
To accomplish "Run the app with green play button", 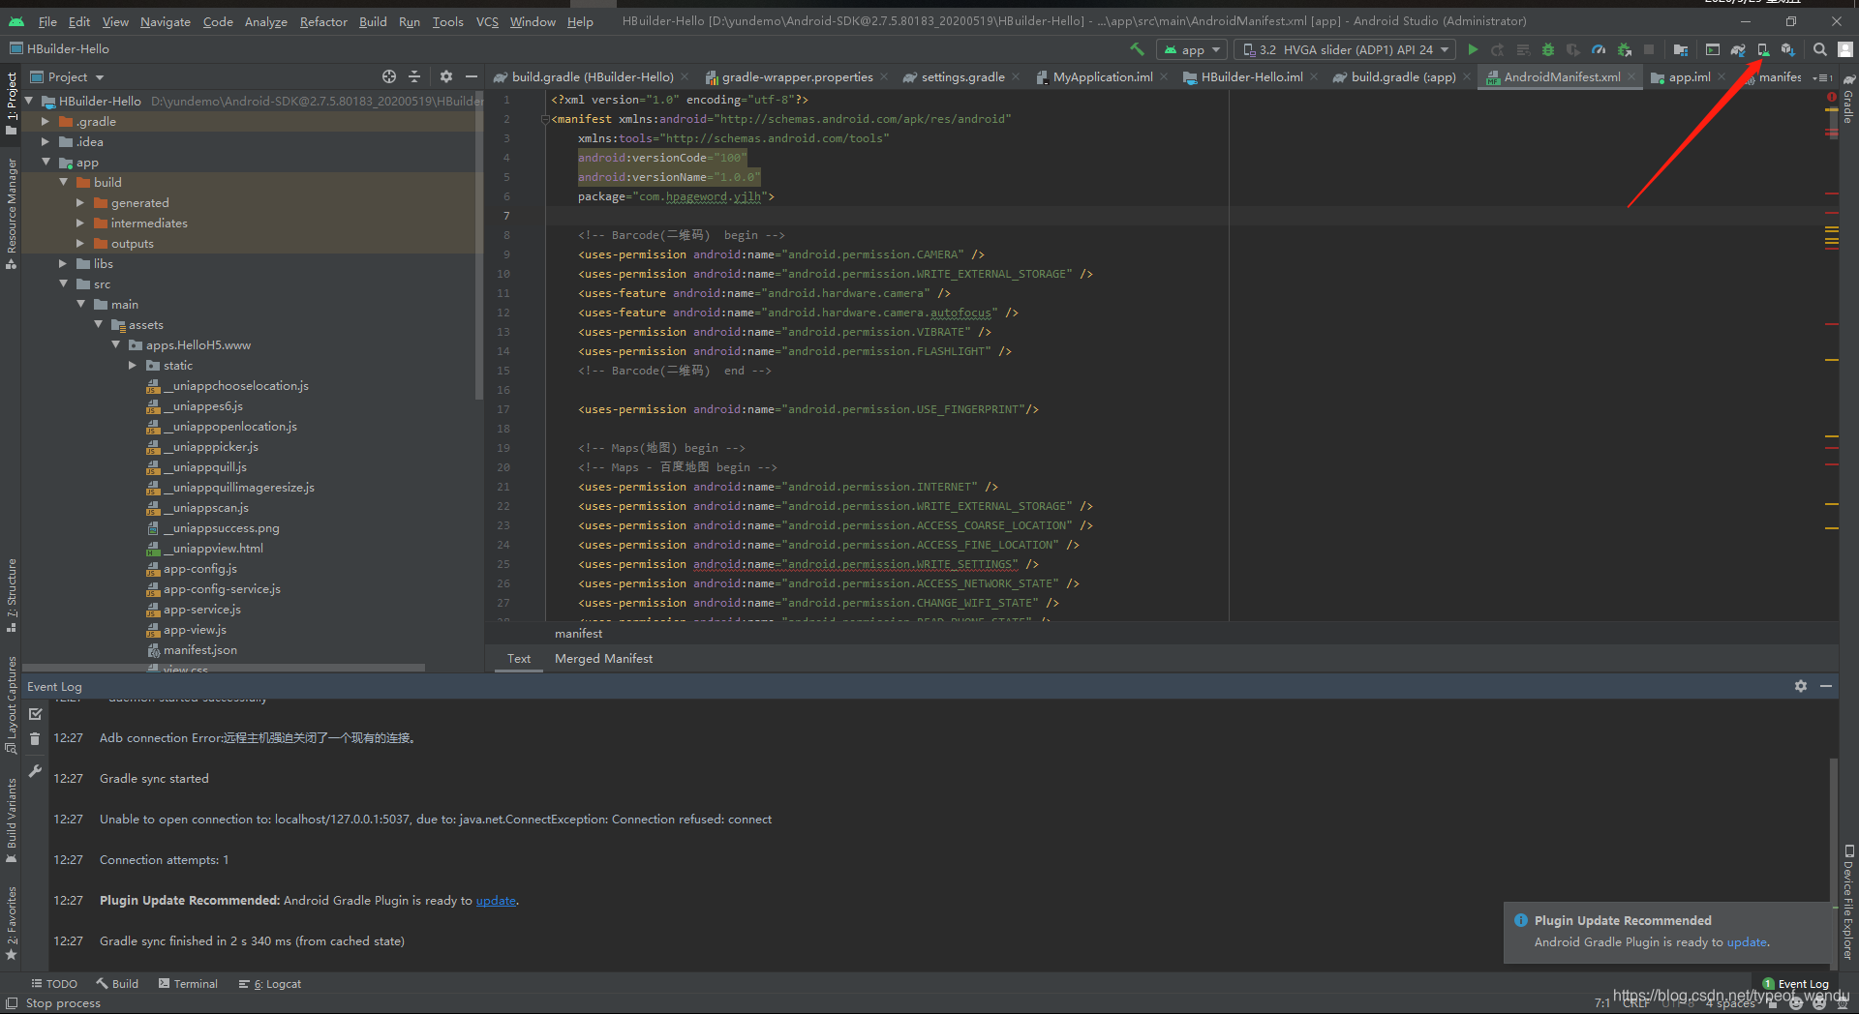I will (1473, 49).
